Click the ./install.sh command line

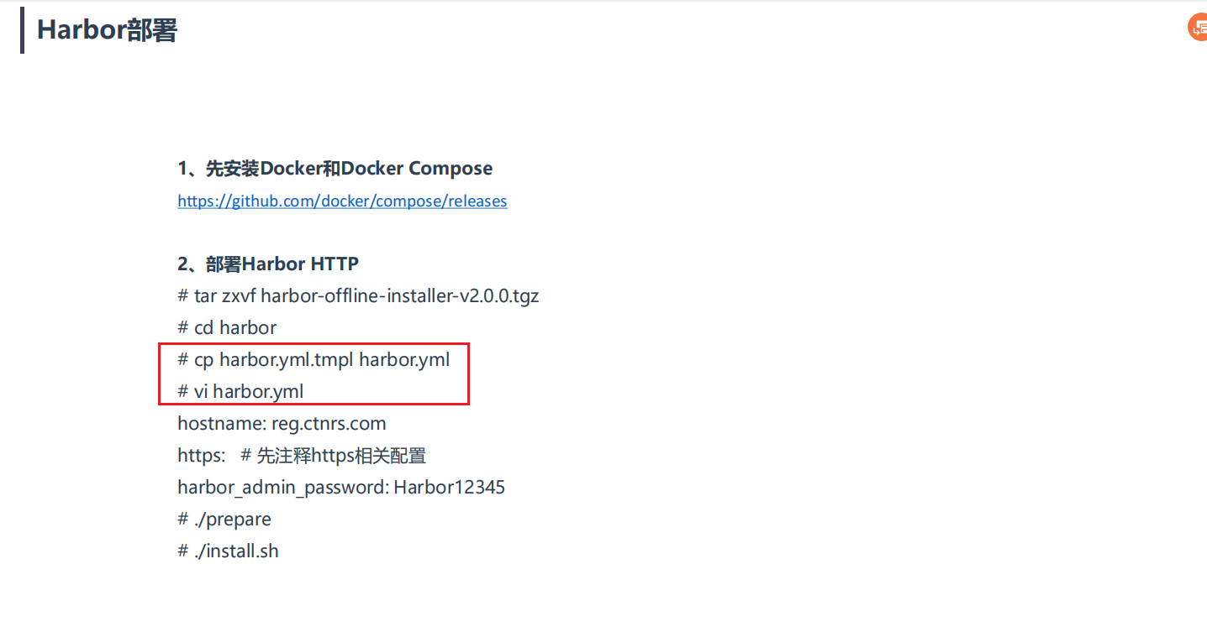pos(228,551)
